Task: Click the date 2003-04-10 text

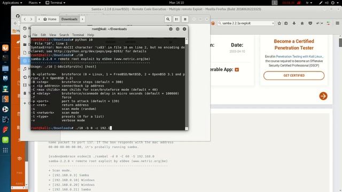Action: tap(237, 51)
